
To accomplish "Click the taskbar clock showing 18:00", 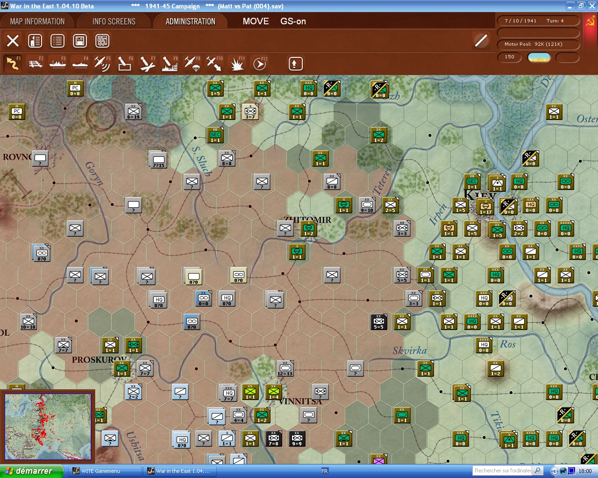I will pyautogui.click(x=585, y=471).
